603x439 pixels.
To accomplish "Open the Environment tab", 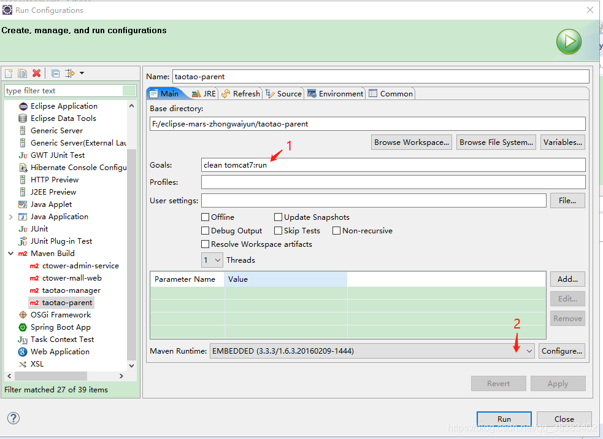I will [x=335, y=93].
